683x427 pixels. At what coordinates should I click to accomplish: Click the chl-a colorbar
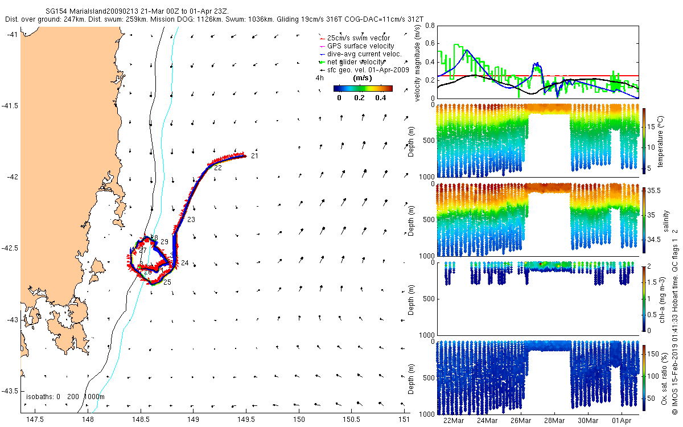(x=644, y=298)
